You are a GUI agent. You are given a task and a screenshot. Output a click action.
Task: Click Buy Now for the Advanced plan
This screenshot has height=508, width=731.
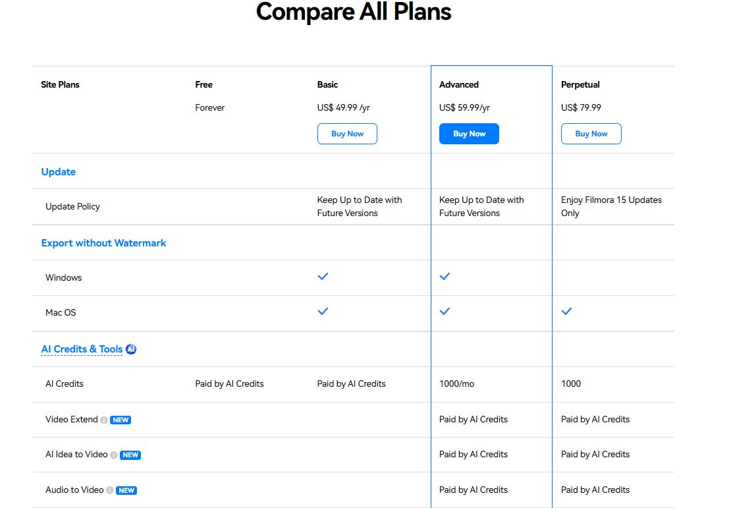pos(469,134)
